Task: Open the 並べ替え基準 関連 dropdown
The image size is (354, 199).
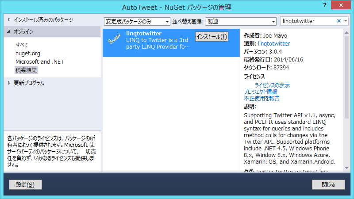Action: 241,21
